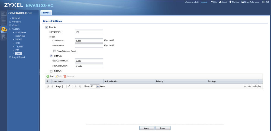The height and width of the screenshot is (131, 271).
Task: Go to previous page of table
Action: (52, 87)
